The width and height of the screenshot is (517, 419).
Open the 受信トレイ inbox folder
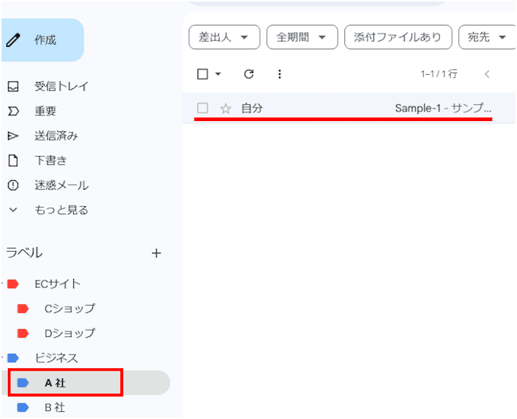point(61,87)
